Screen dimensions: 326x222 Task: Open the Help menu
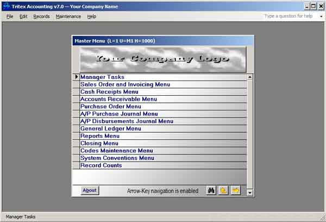(91, 16)
